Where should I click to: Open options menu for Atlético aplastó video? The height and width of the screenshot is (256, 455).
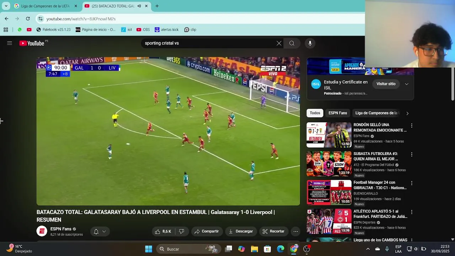coord(412,212)
